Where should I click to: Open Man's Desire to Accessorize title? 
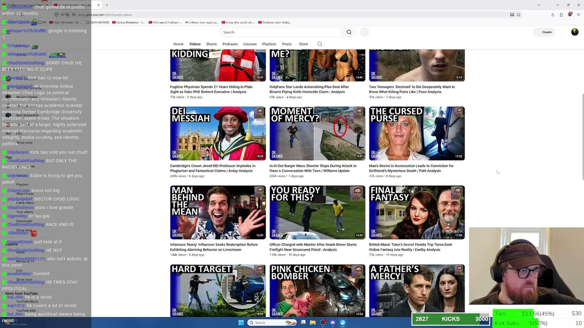pyautogui.click(x=411, y=168)
